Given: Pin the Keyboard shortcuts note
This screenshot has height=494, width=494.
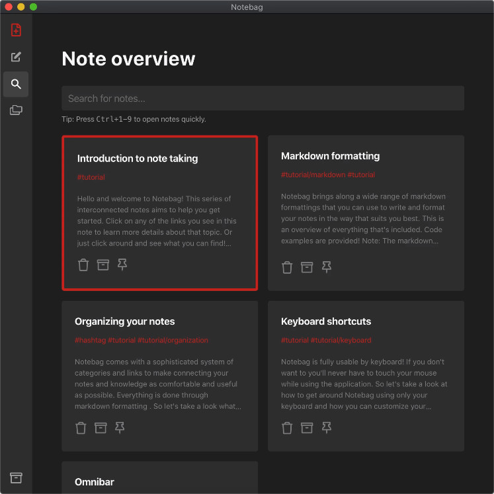Looking at the screenshot, I should pos(327,428).
